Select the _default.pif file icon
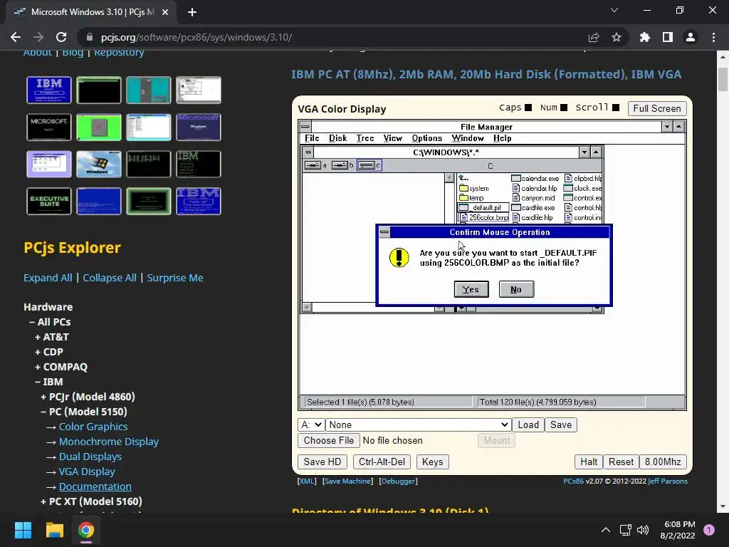Screen dimensions: 729x547 point(463,208)
